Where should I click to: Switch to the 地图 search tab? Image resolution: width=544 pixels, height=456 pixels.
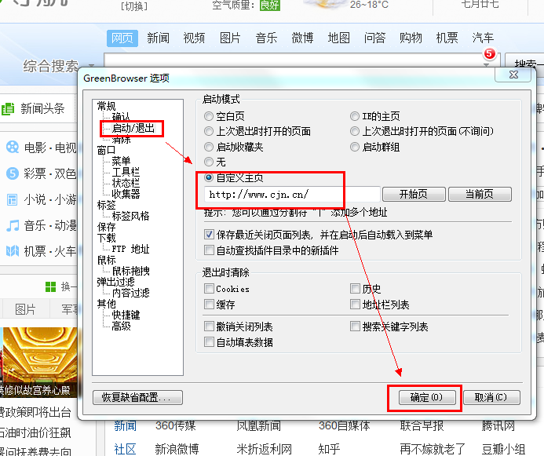pos(338,38)
